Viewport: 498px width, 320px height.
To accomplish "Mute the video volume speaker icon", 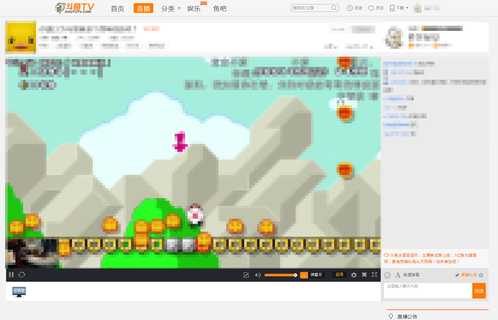I will pyautogui.click(x=258, y=275).
